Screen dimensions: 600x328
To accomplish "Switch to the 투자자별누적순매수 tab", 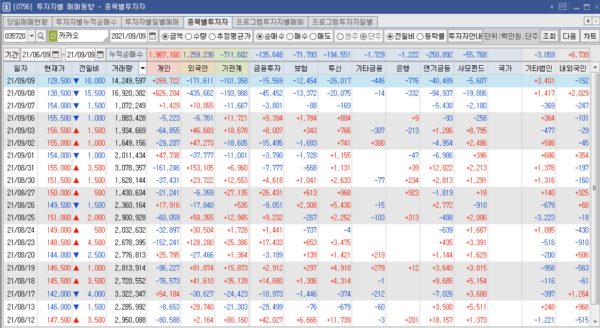I will point(87,22).
